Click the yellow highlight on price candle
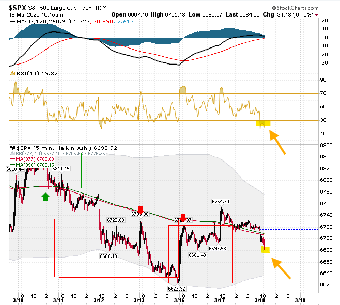This screenshot has width=340, height=305. (x=265, y=250)
